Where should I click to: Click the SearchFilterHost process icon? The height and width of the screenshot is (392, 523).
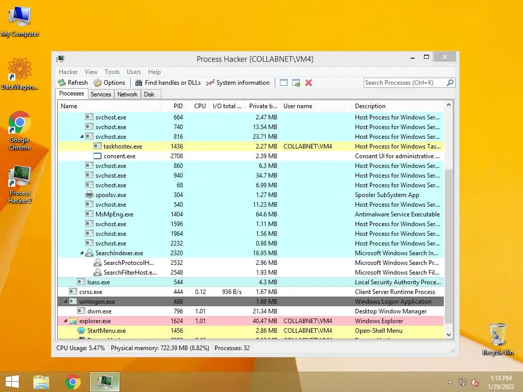pos(98,273)
